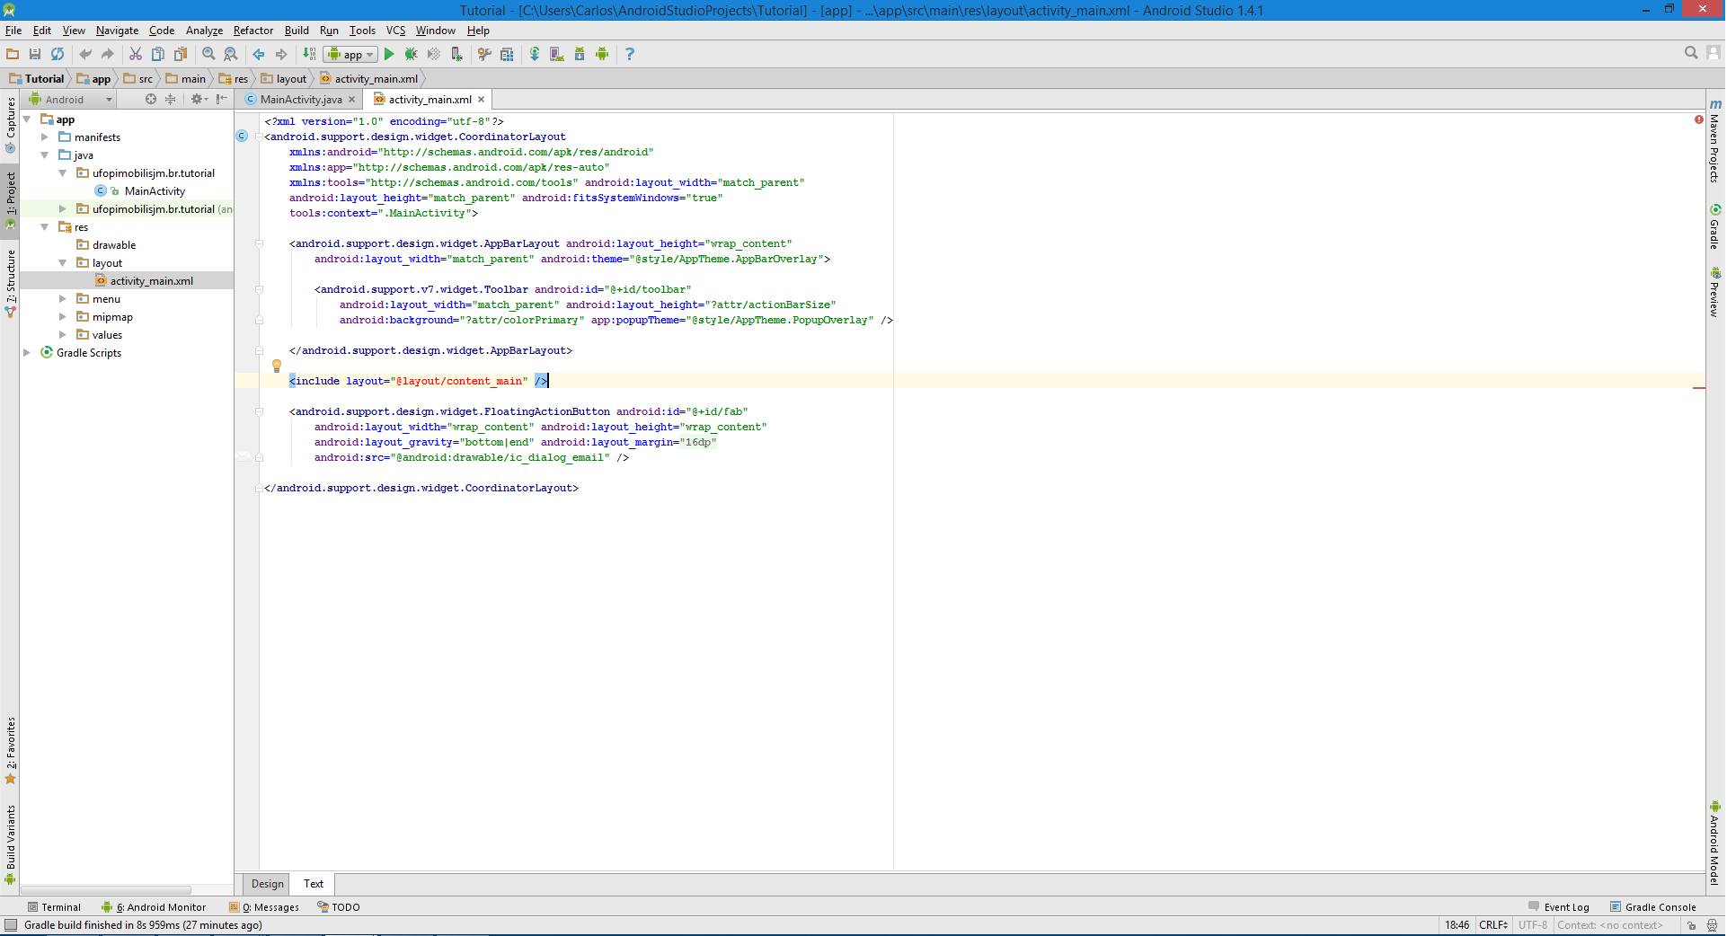This screenshot has width=1727, height=936.
Task: Debug the app with the bug icon
Action: pyautogui.click(x=412, y=54)
